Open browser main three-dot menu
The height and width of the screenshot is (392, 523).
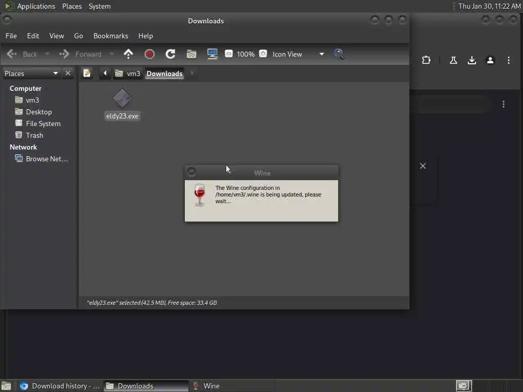[508, 60]
